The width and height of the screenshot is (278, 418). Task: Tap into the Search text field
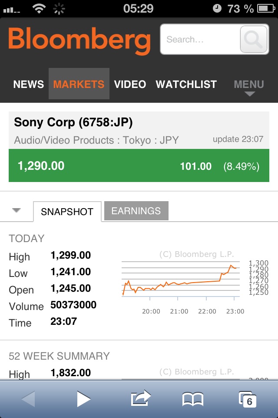pos(200,40)
